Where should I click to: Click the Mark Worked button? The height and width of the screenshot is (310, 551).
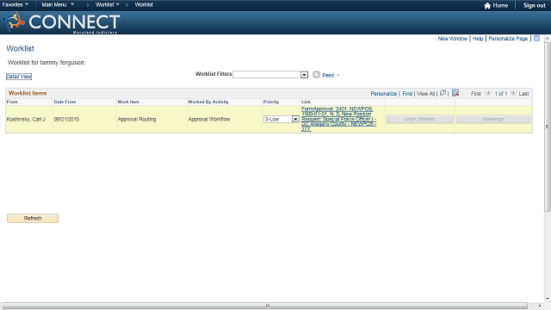pos(420,120)
